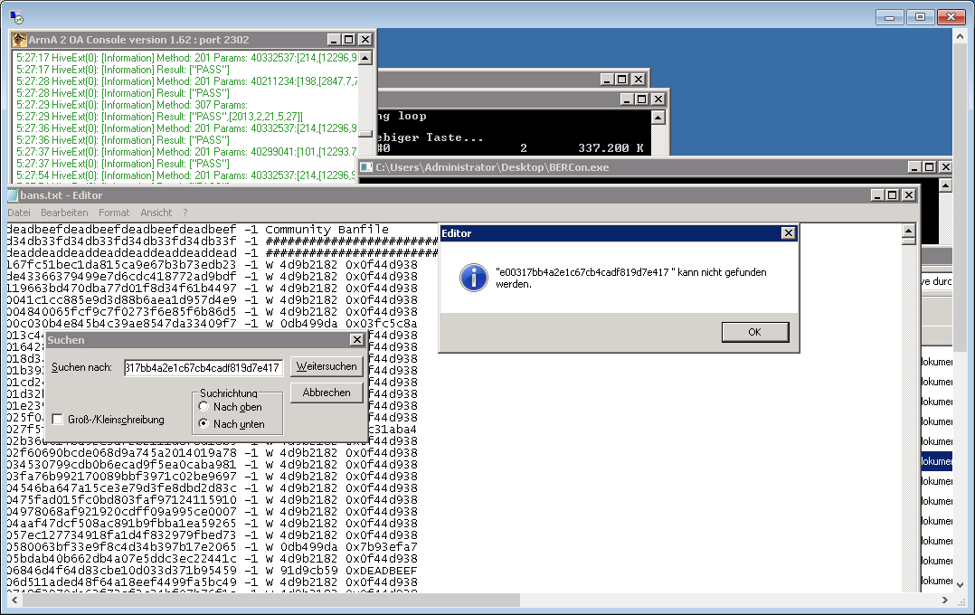
Task: Open the Ansicht menu in Editor
Action: tap(156, 213)
